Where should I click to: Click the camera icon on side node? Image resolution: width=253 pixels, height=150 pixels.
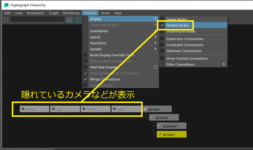tap(115, 109)
